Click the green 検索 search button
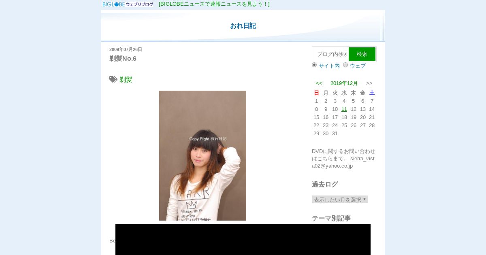This screenshot has width=486, height=255. pyautogui.click(x=362, y=54)
